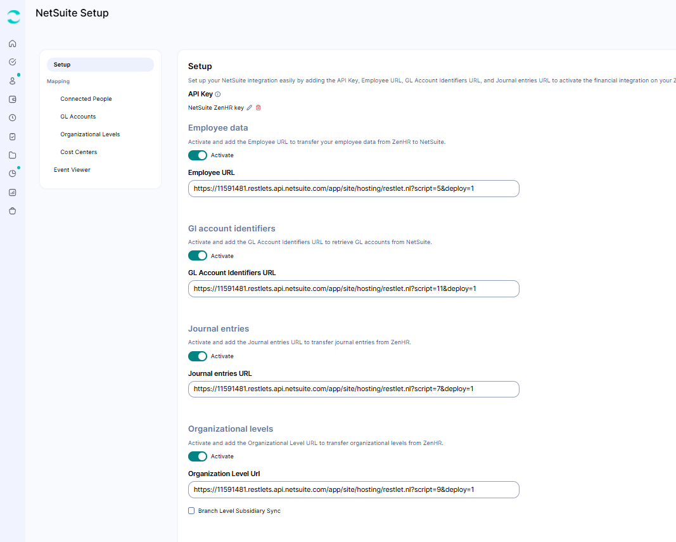This screenshot has height=542, width=676.
Task: Click into the Employee URL field
Action: point(354,188)
